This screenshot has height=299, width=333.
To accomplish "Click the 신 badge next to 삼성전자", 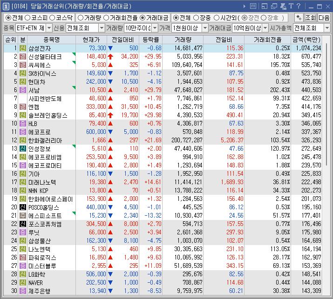I will click(23, 48).
